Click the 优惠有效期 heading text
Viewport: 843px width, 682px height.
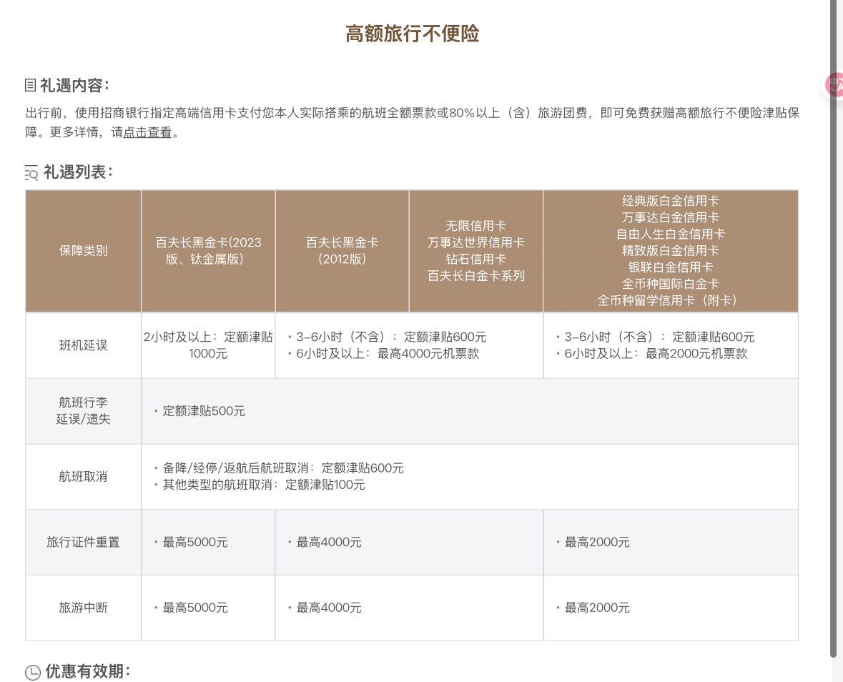point(88,671)
